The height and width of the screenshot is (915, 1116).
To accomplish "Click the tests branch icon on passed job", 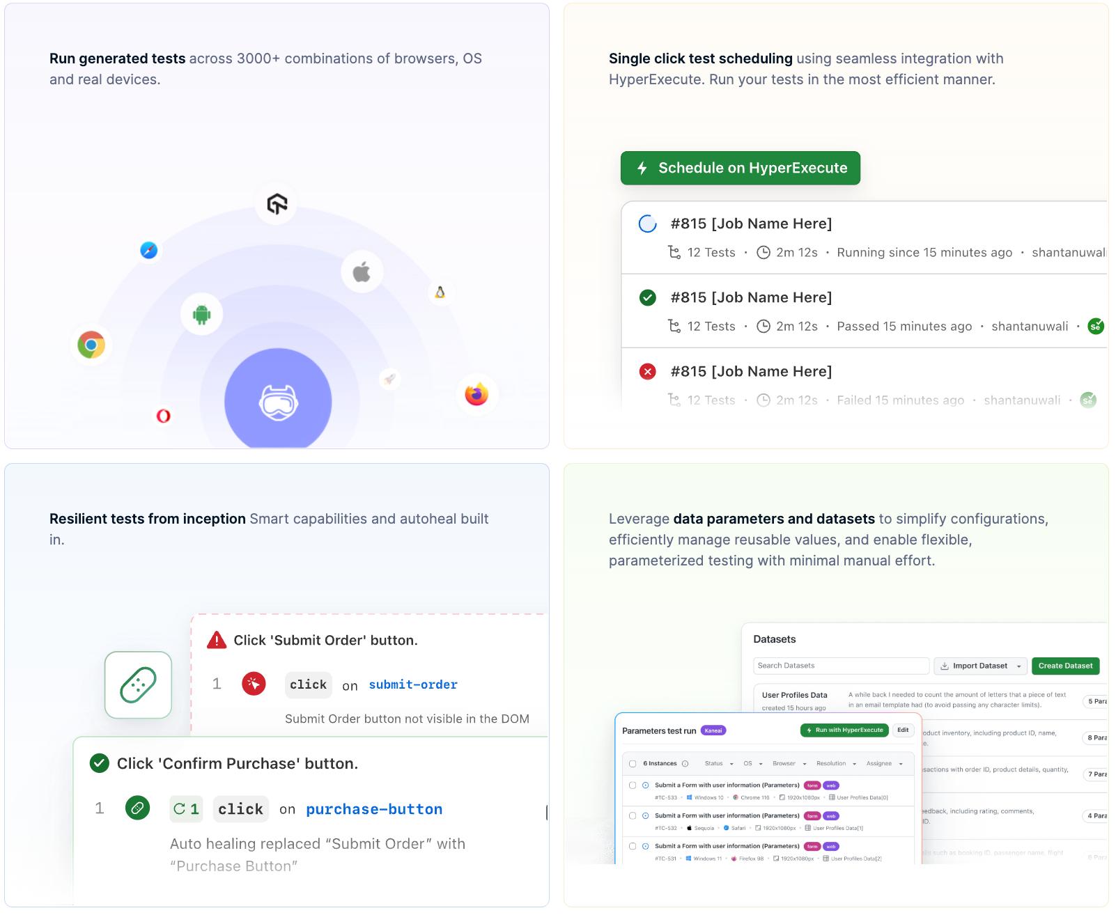I will click(674, 326).
